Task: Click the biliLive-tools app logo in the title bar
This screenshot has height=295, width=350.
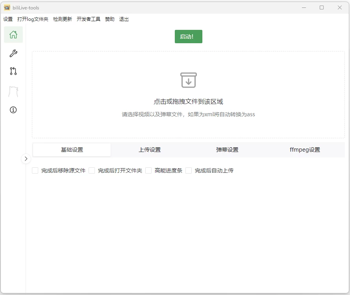Action: [x=7, y=7]
